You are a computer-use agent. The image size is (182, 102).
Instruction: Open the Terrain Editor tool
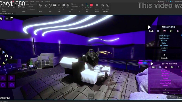(40, 5)
